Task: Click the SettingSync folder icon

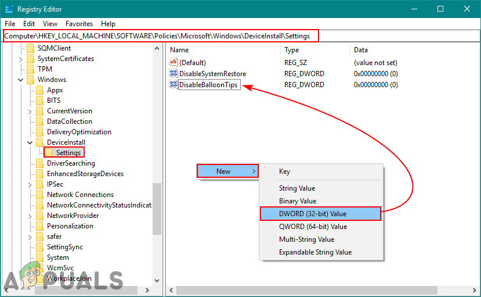Action: (39, 246)
